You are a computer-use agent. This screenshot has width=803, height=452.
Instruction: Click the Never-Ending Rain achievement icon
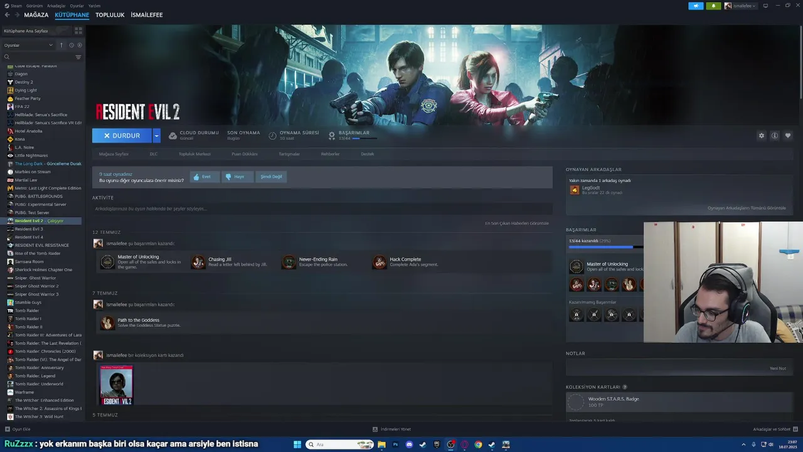pos(289,262)
